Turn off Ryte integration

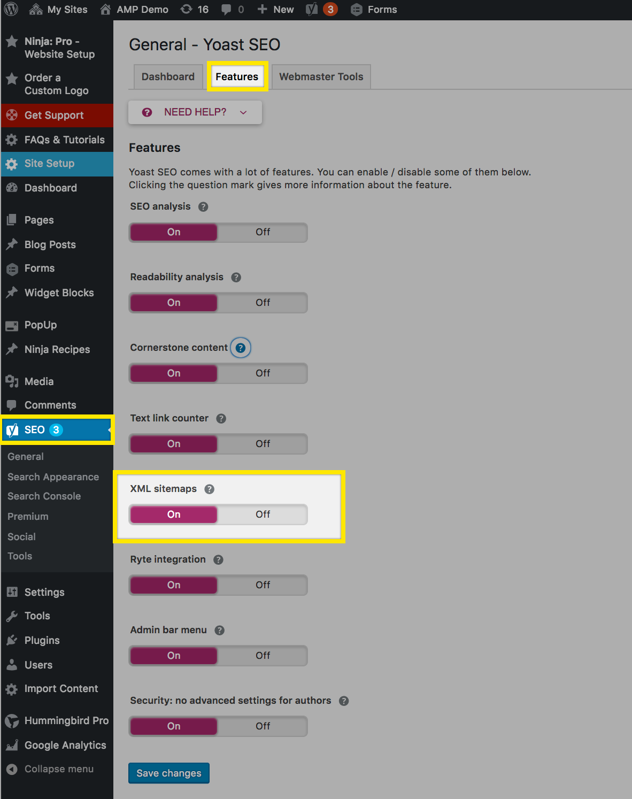[x=263, y=585]
